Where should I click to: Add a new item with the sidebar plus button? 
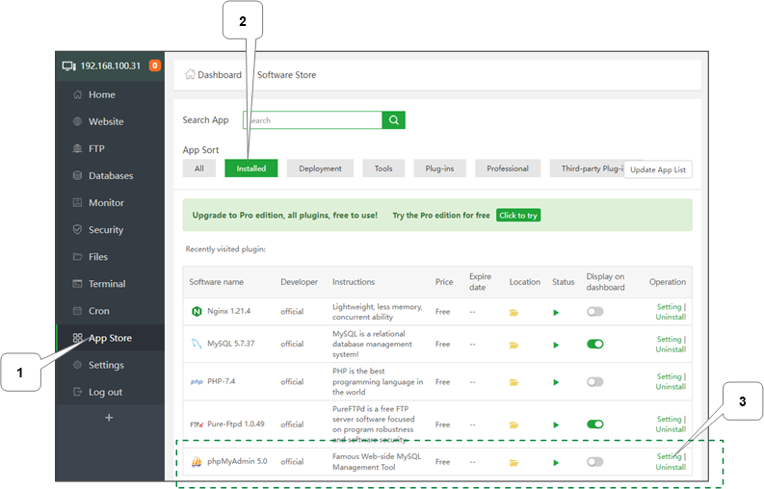(109, 418)
